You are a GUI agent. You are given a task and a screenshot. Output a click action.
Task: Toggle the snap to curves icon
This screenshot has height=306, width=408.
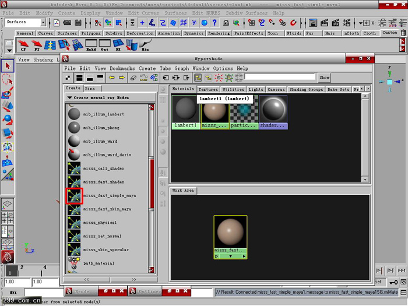click(262, 23)
